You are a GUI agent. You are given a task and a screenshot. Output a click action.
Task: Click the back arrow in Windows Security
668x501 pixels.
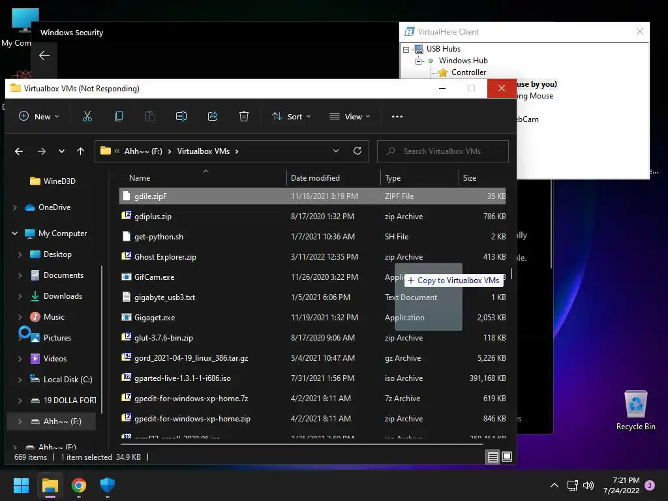pyautogui.click(x=44, y=55)
